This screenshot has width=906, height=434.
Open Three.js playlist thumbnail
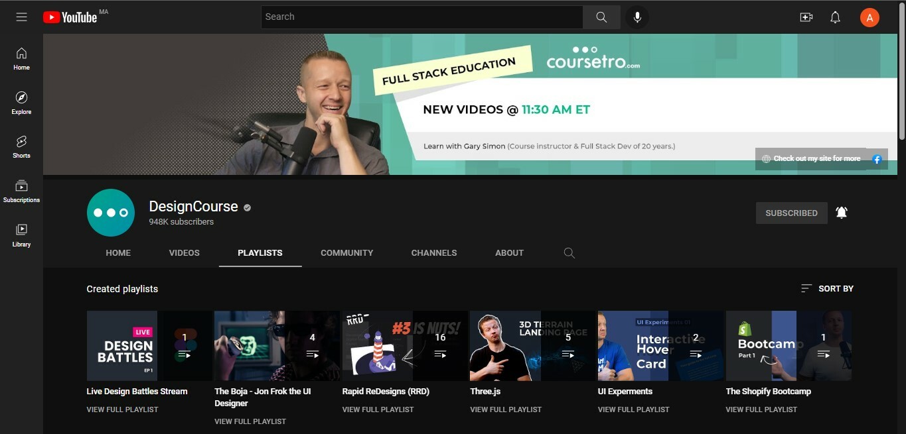pos(533,346)
